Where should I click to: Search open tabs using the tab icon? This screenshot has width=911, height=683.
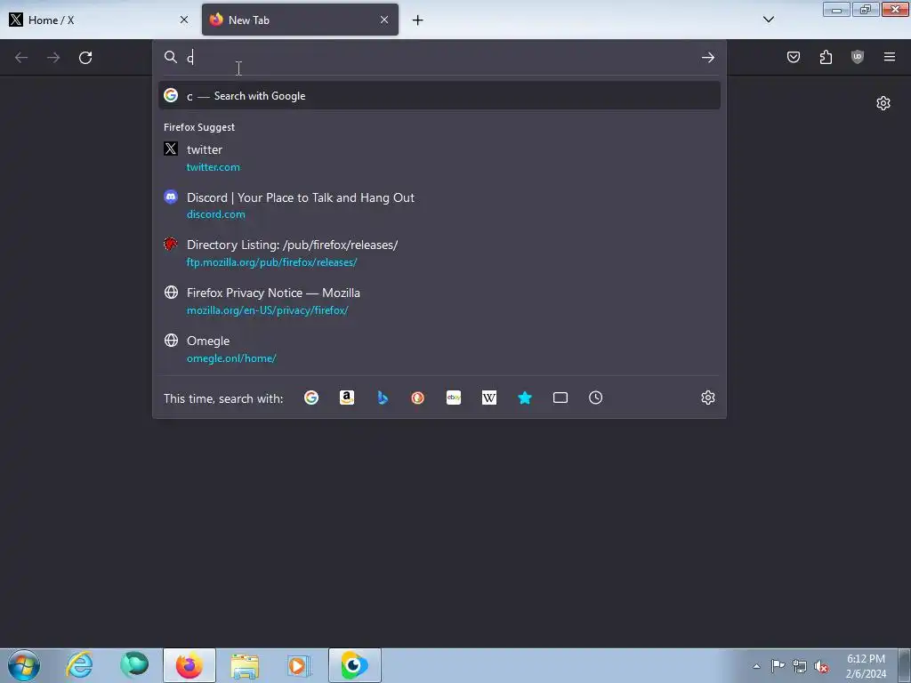pyautogui.click(x=560, y=398)
